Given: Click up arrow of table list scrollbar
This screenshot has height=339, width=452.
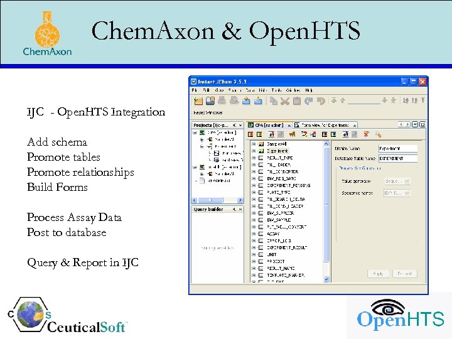Looking at the screenshot, I should [x=326, y=144].
